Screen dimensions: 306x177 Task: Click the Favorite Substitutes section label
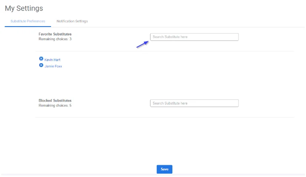[55, 34]
